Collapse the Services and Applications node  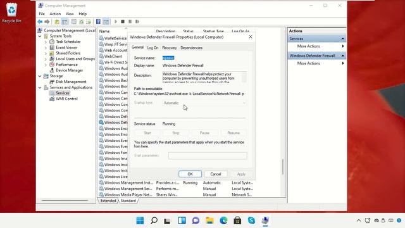(x=40, y=87)
